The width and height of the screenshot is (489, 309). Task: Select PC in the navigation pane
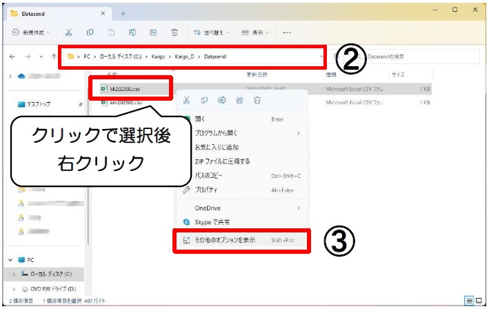point(26,260)
